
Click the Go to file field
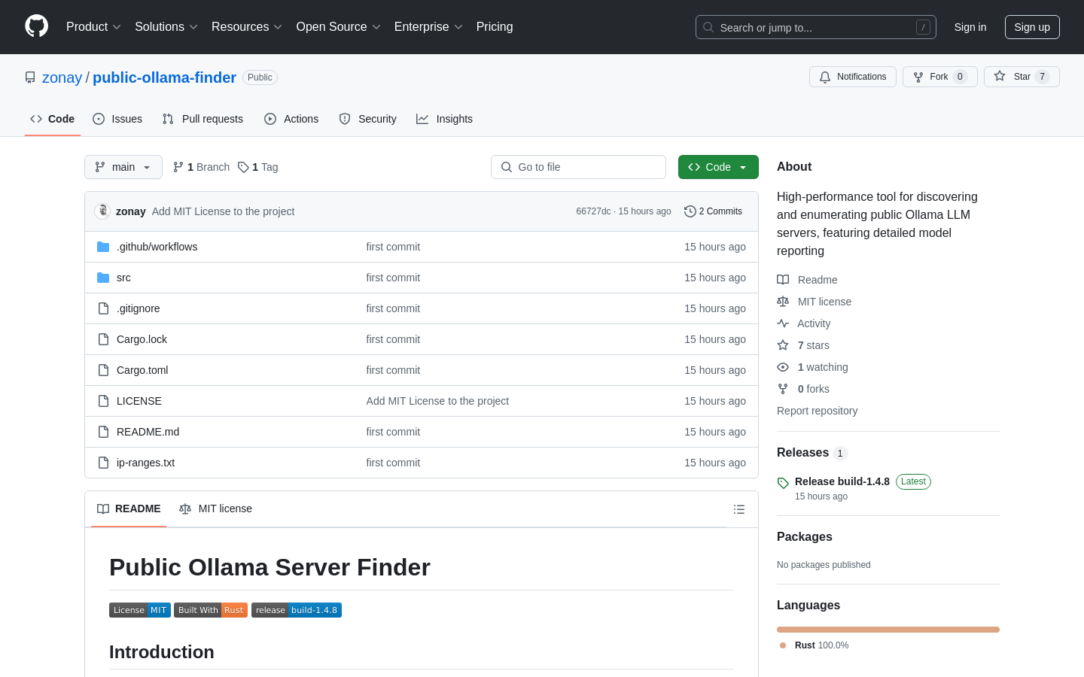[578, 167]
